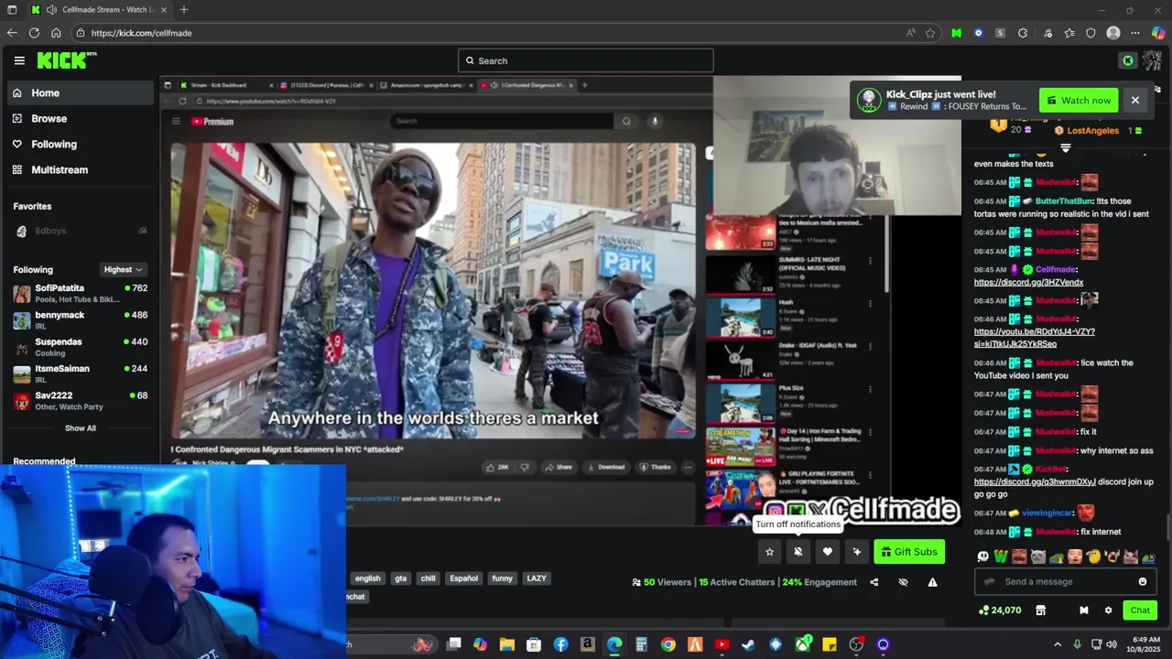Viewport: 1172px width, 659px height.
Task: Select the funny stream tag
Action: (x=503, y=578)
